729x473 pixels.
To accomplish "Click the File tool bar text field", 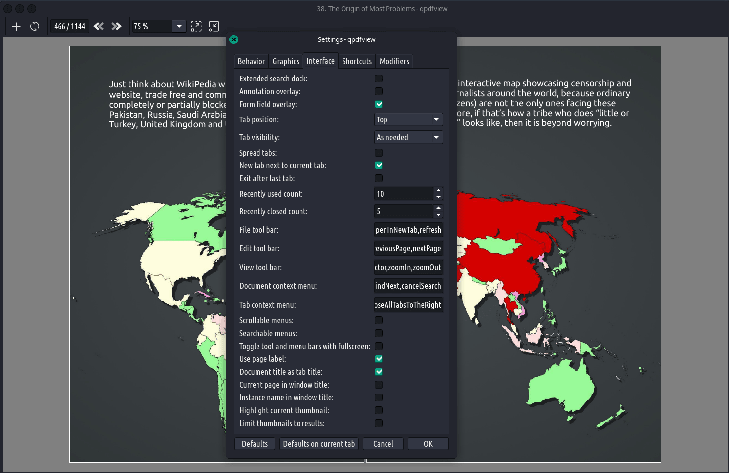I will coord(408,230).
